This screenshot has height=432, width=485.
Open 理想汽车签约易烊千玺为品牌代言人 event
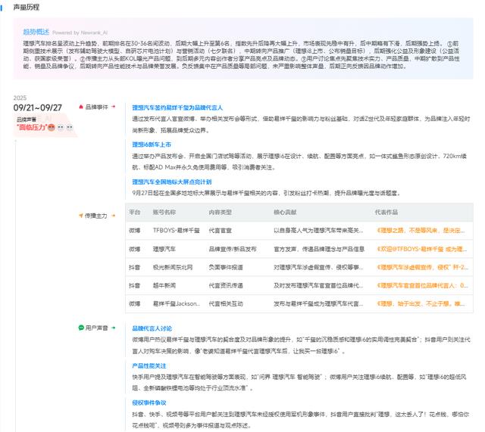(x=177, y=107)
